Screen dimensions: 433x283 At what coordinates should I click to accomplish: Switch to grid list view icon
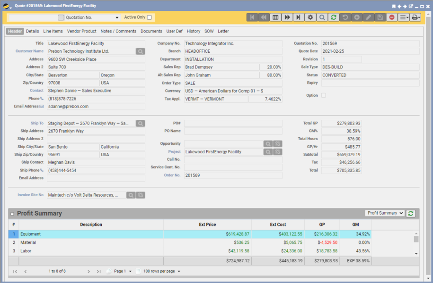point(275,17)
